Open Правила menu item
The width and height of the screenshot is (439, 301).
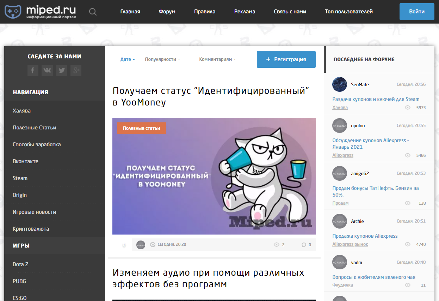[x=205, y=12]
